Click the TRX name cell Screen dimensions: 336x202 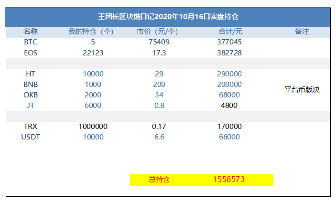(31, 127)
